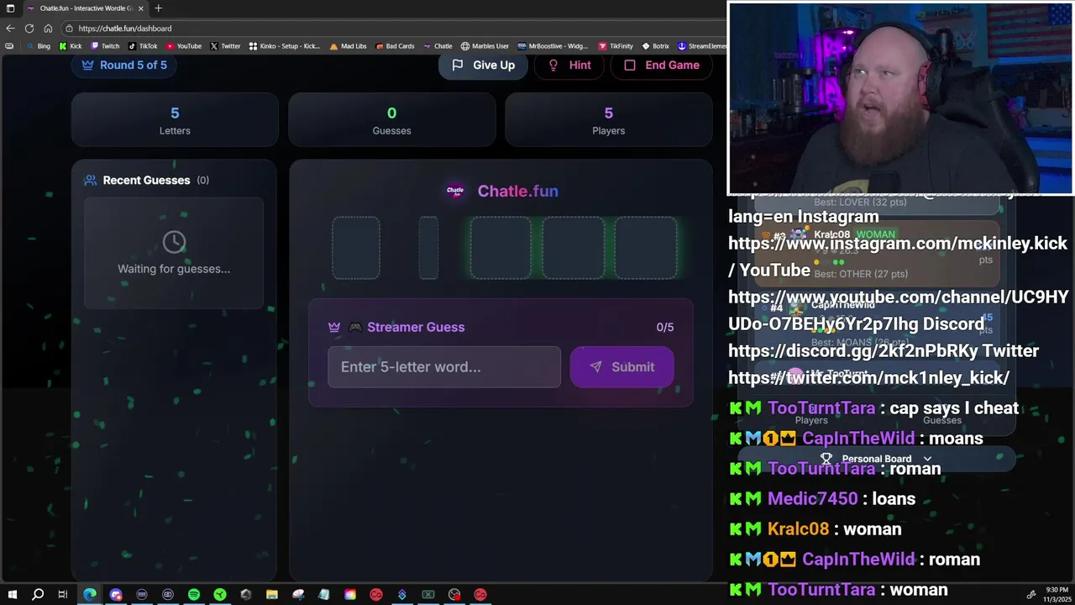Click the 5 Letters stat card

(x=175, y=120)
